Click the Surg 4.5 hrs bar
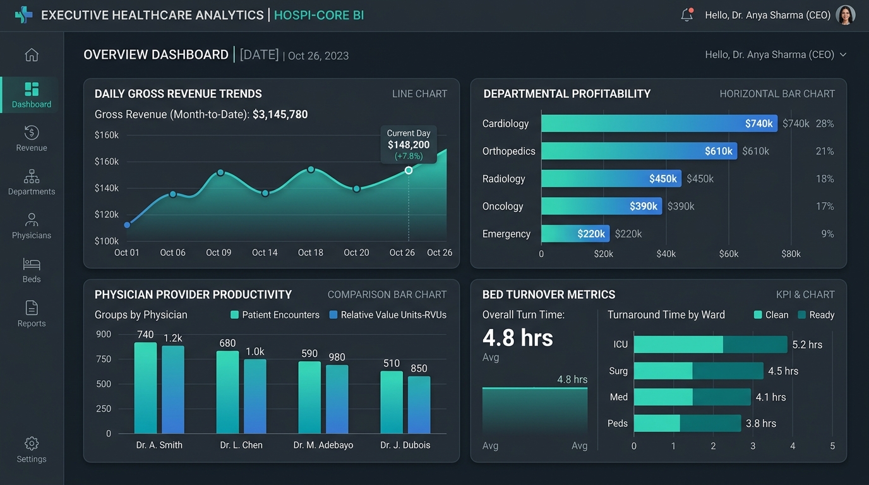Image resolution: width=869 pixels, height=485 pixels. (698, 371)
